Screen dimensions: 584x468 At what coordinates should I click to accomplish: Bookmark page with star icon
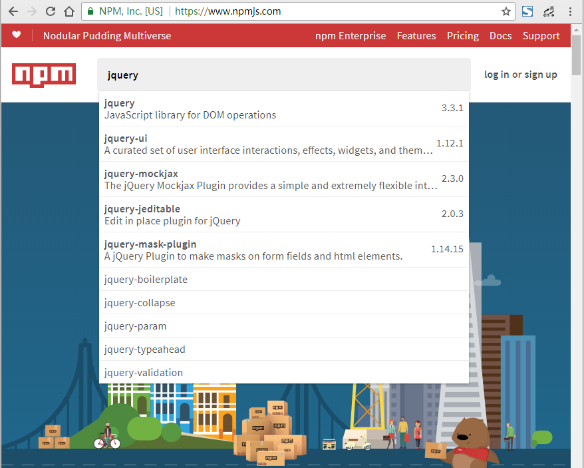pos(506,11)
